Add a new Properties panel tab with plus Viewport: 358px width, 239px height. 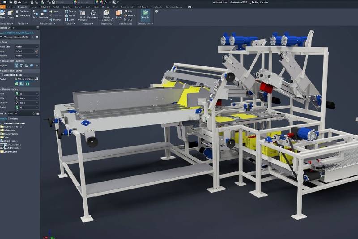pos(13,28)
